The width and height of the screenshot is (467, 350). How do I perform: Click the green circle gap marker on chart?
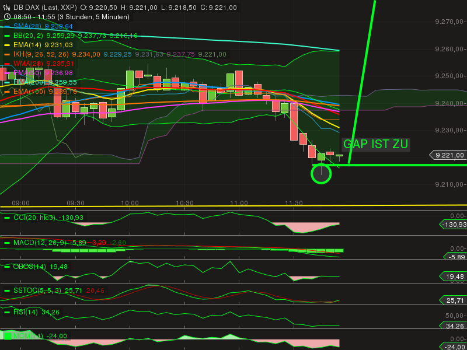[321, 173]
